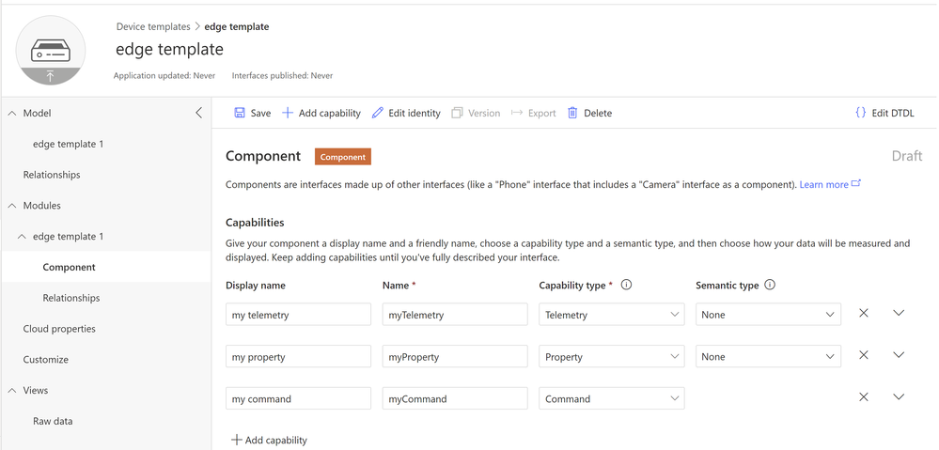939x450 pixels.
Task: Click the Save disk icon
Action: click(240, 113)
